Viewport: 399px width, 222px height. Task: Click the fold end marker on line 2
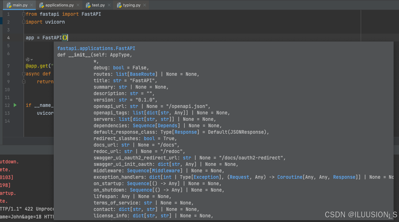point(24,22)
